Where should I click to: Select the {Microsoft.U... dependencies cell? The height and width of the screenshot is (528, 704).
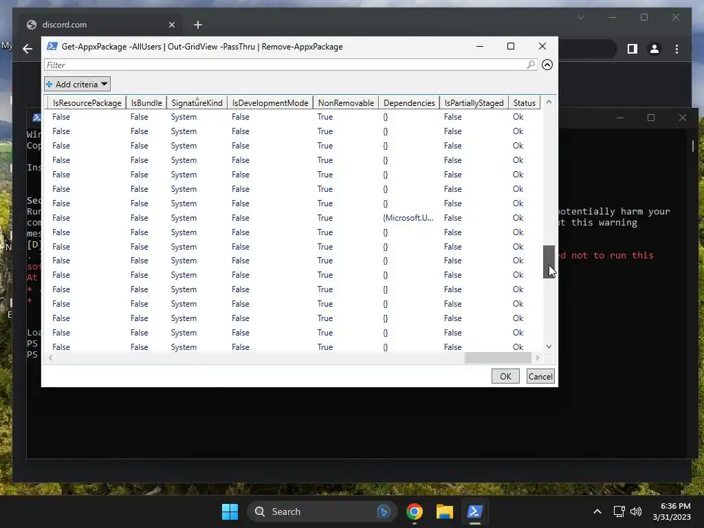(x=408, y=218)
